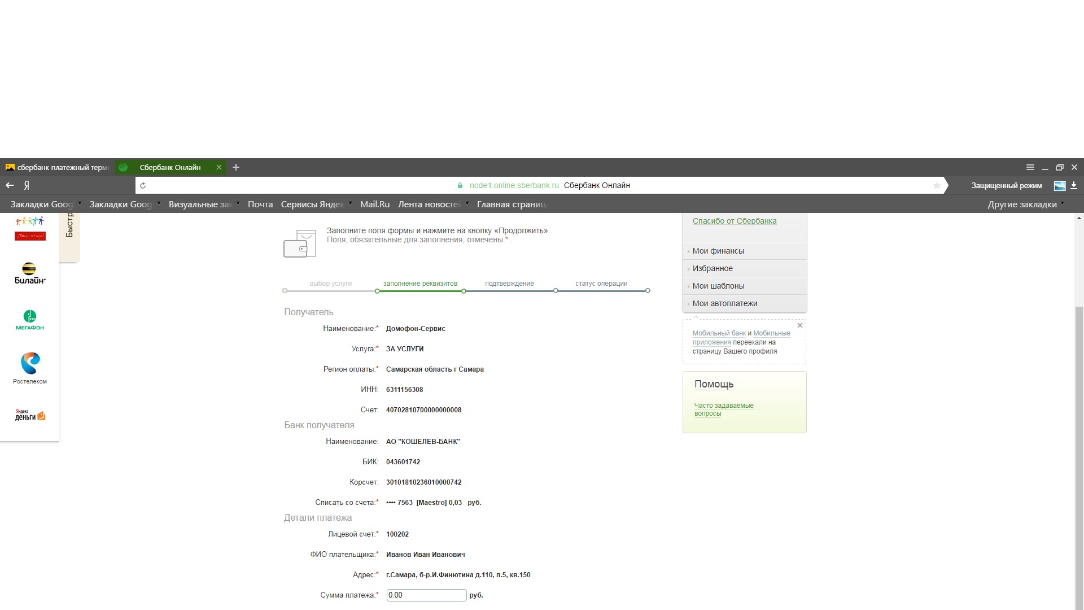Image resolution: width=1084 pixels, height=610 pixels.
Task: Close the Мобильный банк notification box
Action: [799, 325]
